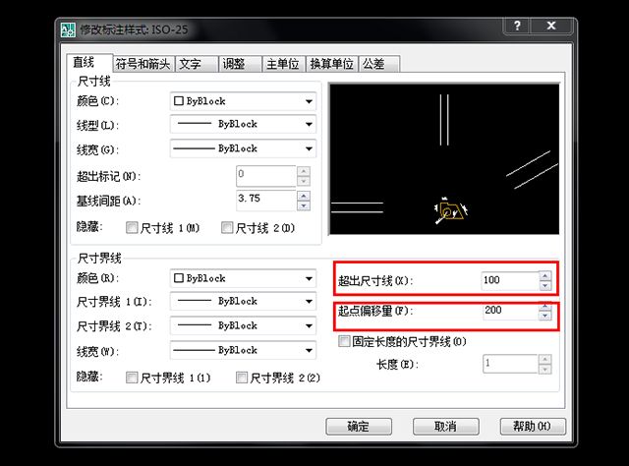Increase 基线间距 with up arrow

(304, 196)
